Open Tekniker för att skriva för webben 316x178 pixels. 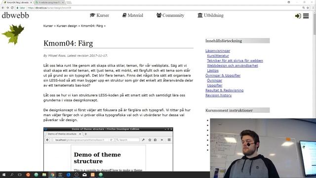click(x=235, y=60)
